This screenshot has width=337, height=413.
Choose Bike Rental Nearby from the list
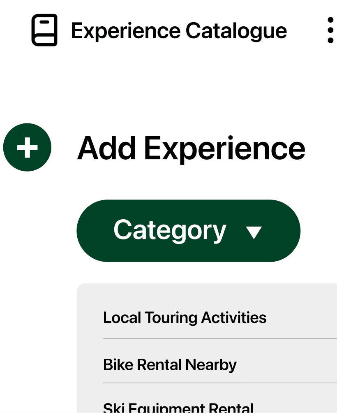coord(220,364)
